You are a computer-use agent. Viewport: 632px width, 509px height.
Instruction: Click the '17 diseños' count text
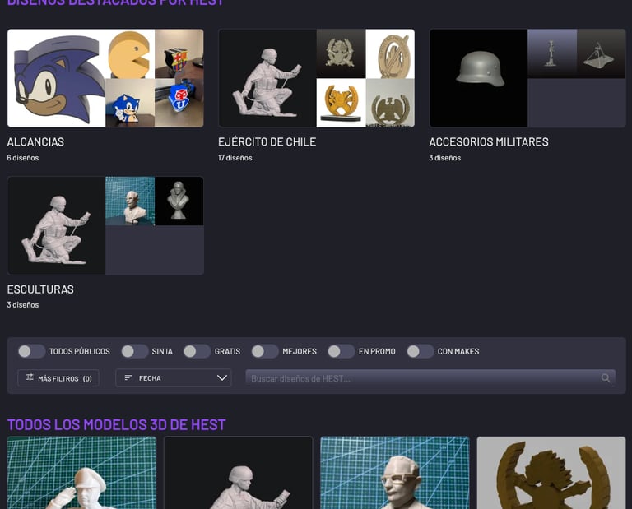[235, 158]
